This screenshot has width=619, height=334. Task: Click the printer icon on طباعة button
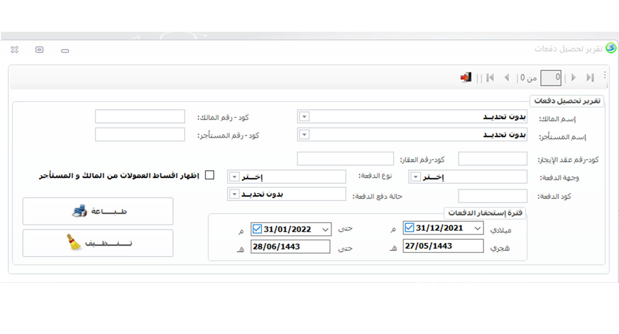[x=79, y=211]
